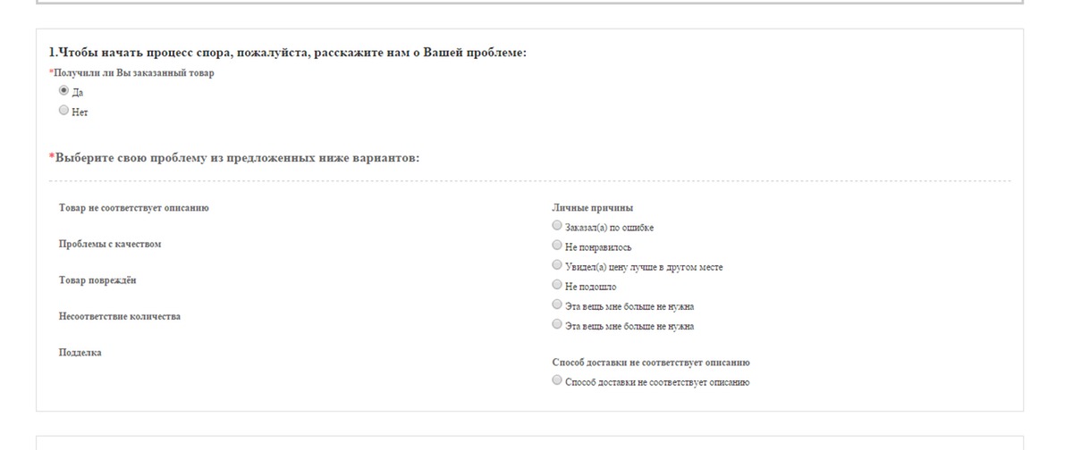Select the 'Да' radio button
This screenshot has height=450, width=1073.
[x=63, y=91]
